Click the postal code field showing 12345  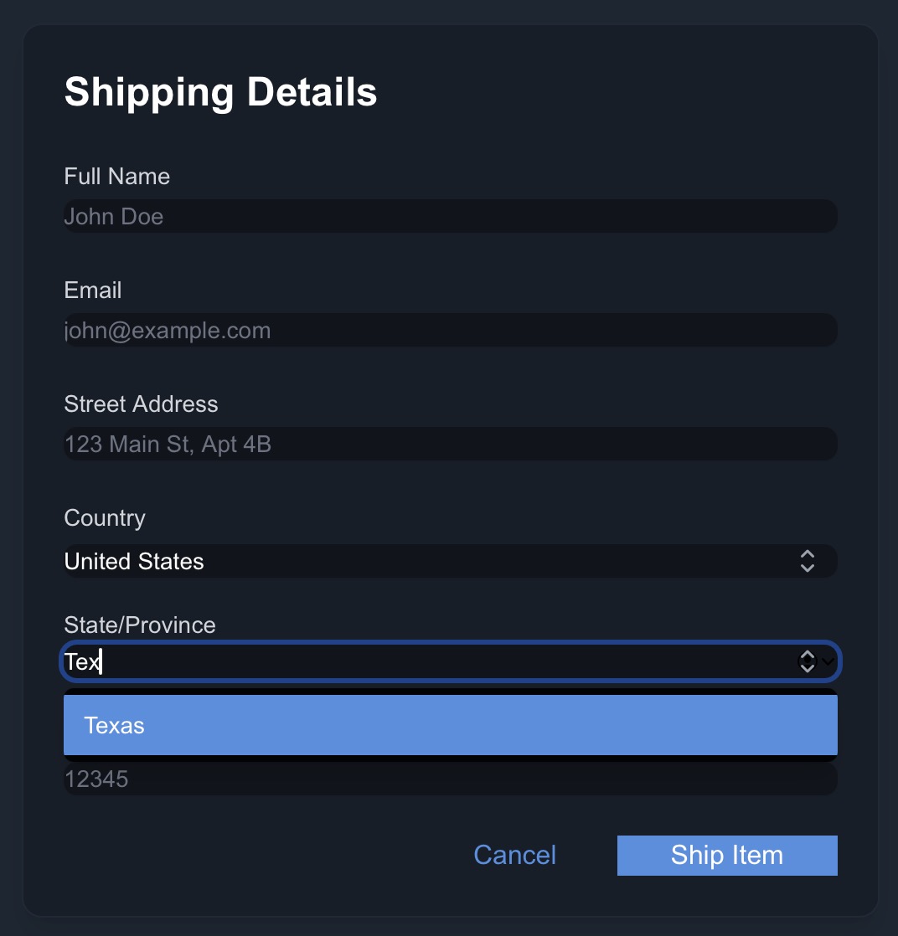(451, 779)
